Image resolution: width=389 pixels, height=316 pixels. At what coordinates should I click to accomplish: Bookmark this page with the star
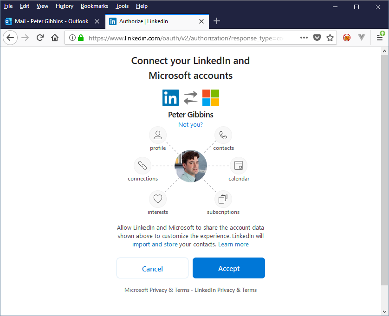[x=330, y=38]
